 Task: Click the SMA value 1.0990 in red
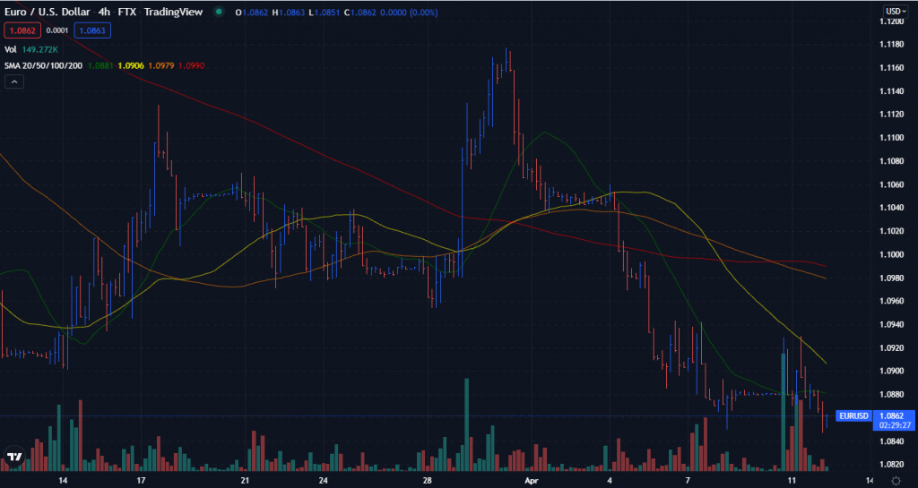[192, 65]
